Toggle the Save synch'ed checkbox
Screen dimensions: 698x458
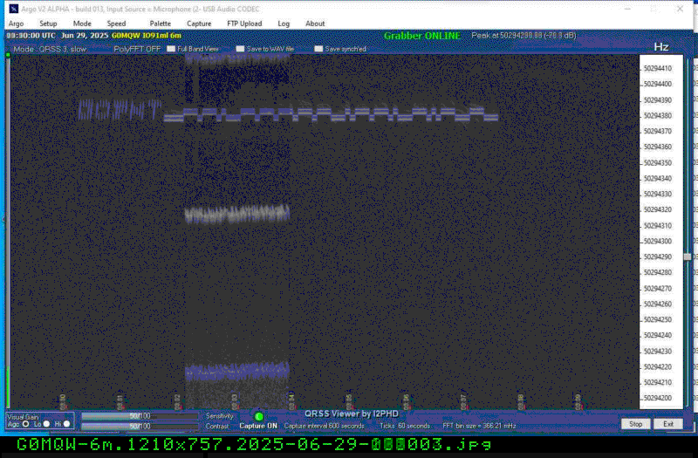tap(318, 49)
